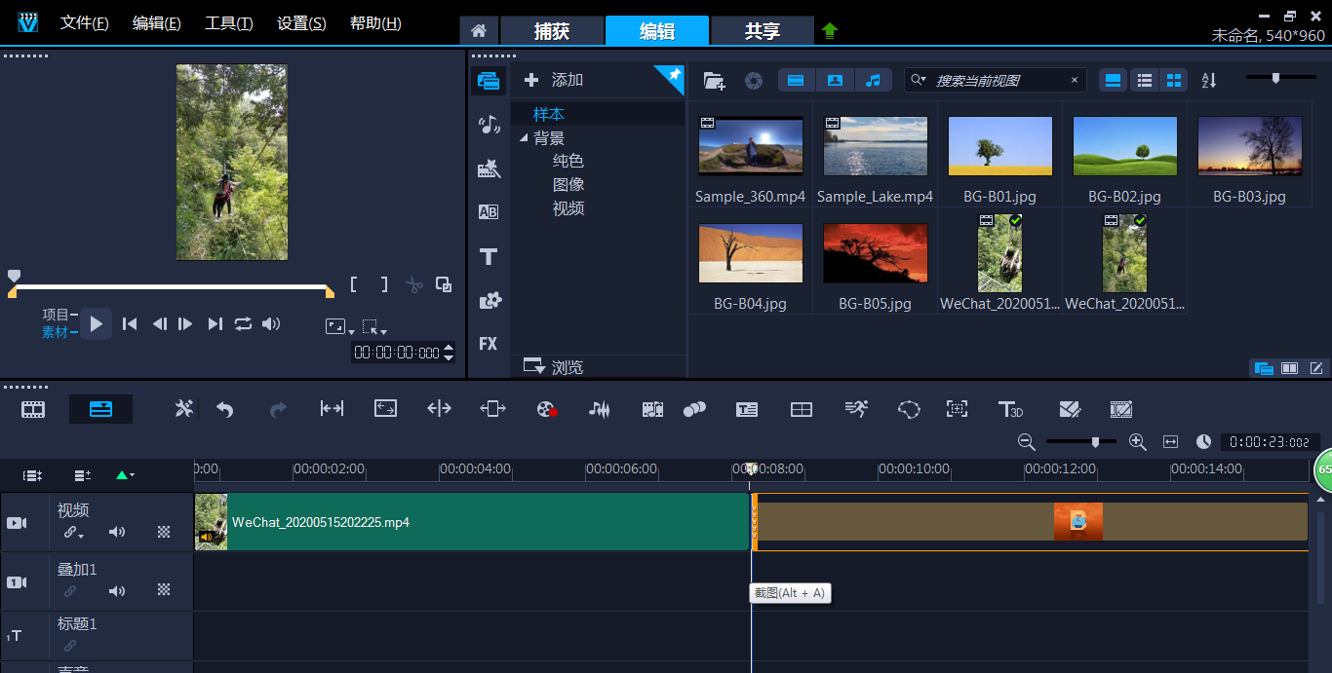Viewport: 1332px width, 673px height.
Task: Click the Sort media (AZ) icon
Action: tap(1209, 80)
